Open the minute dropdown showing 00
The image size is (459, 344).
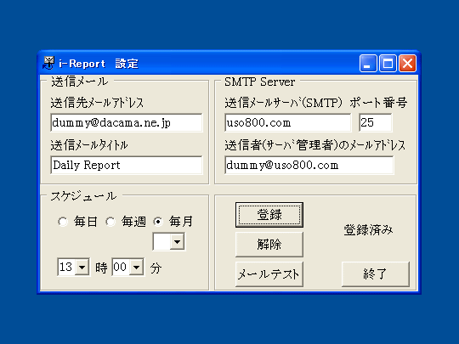click(136, 267)
